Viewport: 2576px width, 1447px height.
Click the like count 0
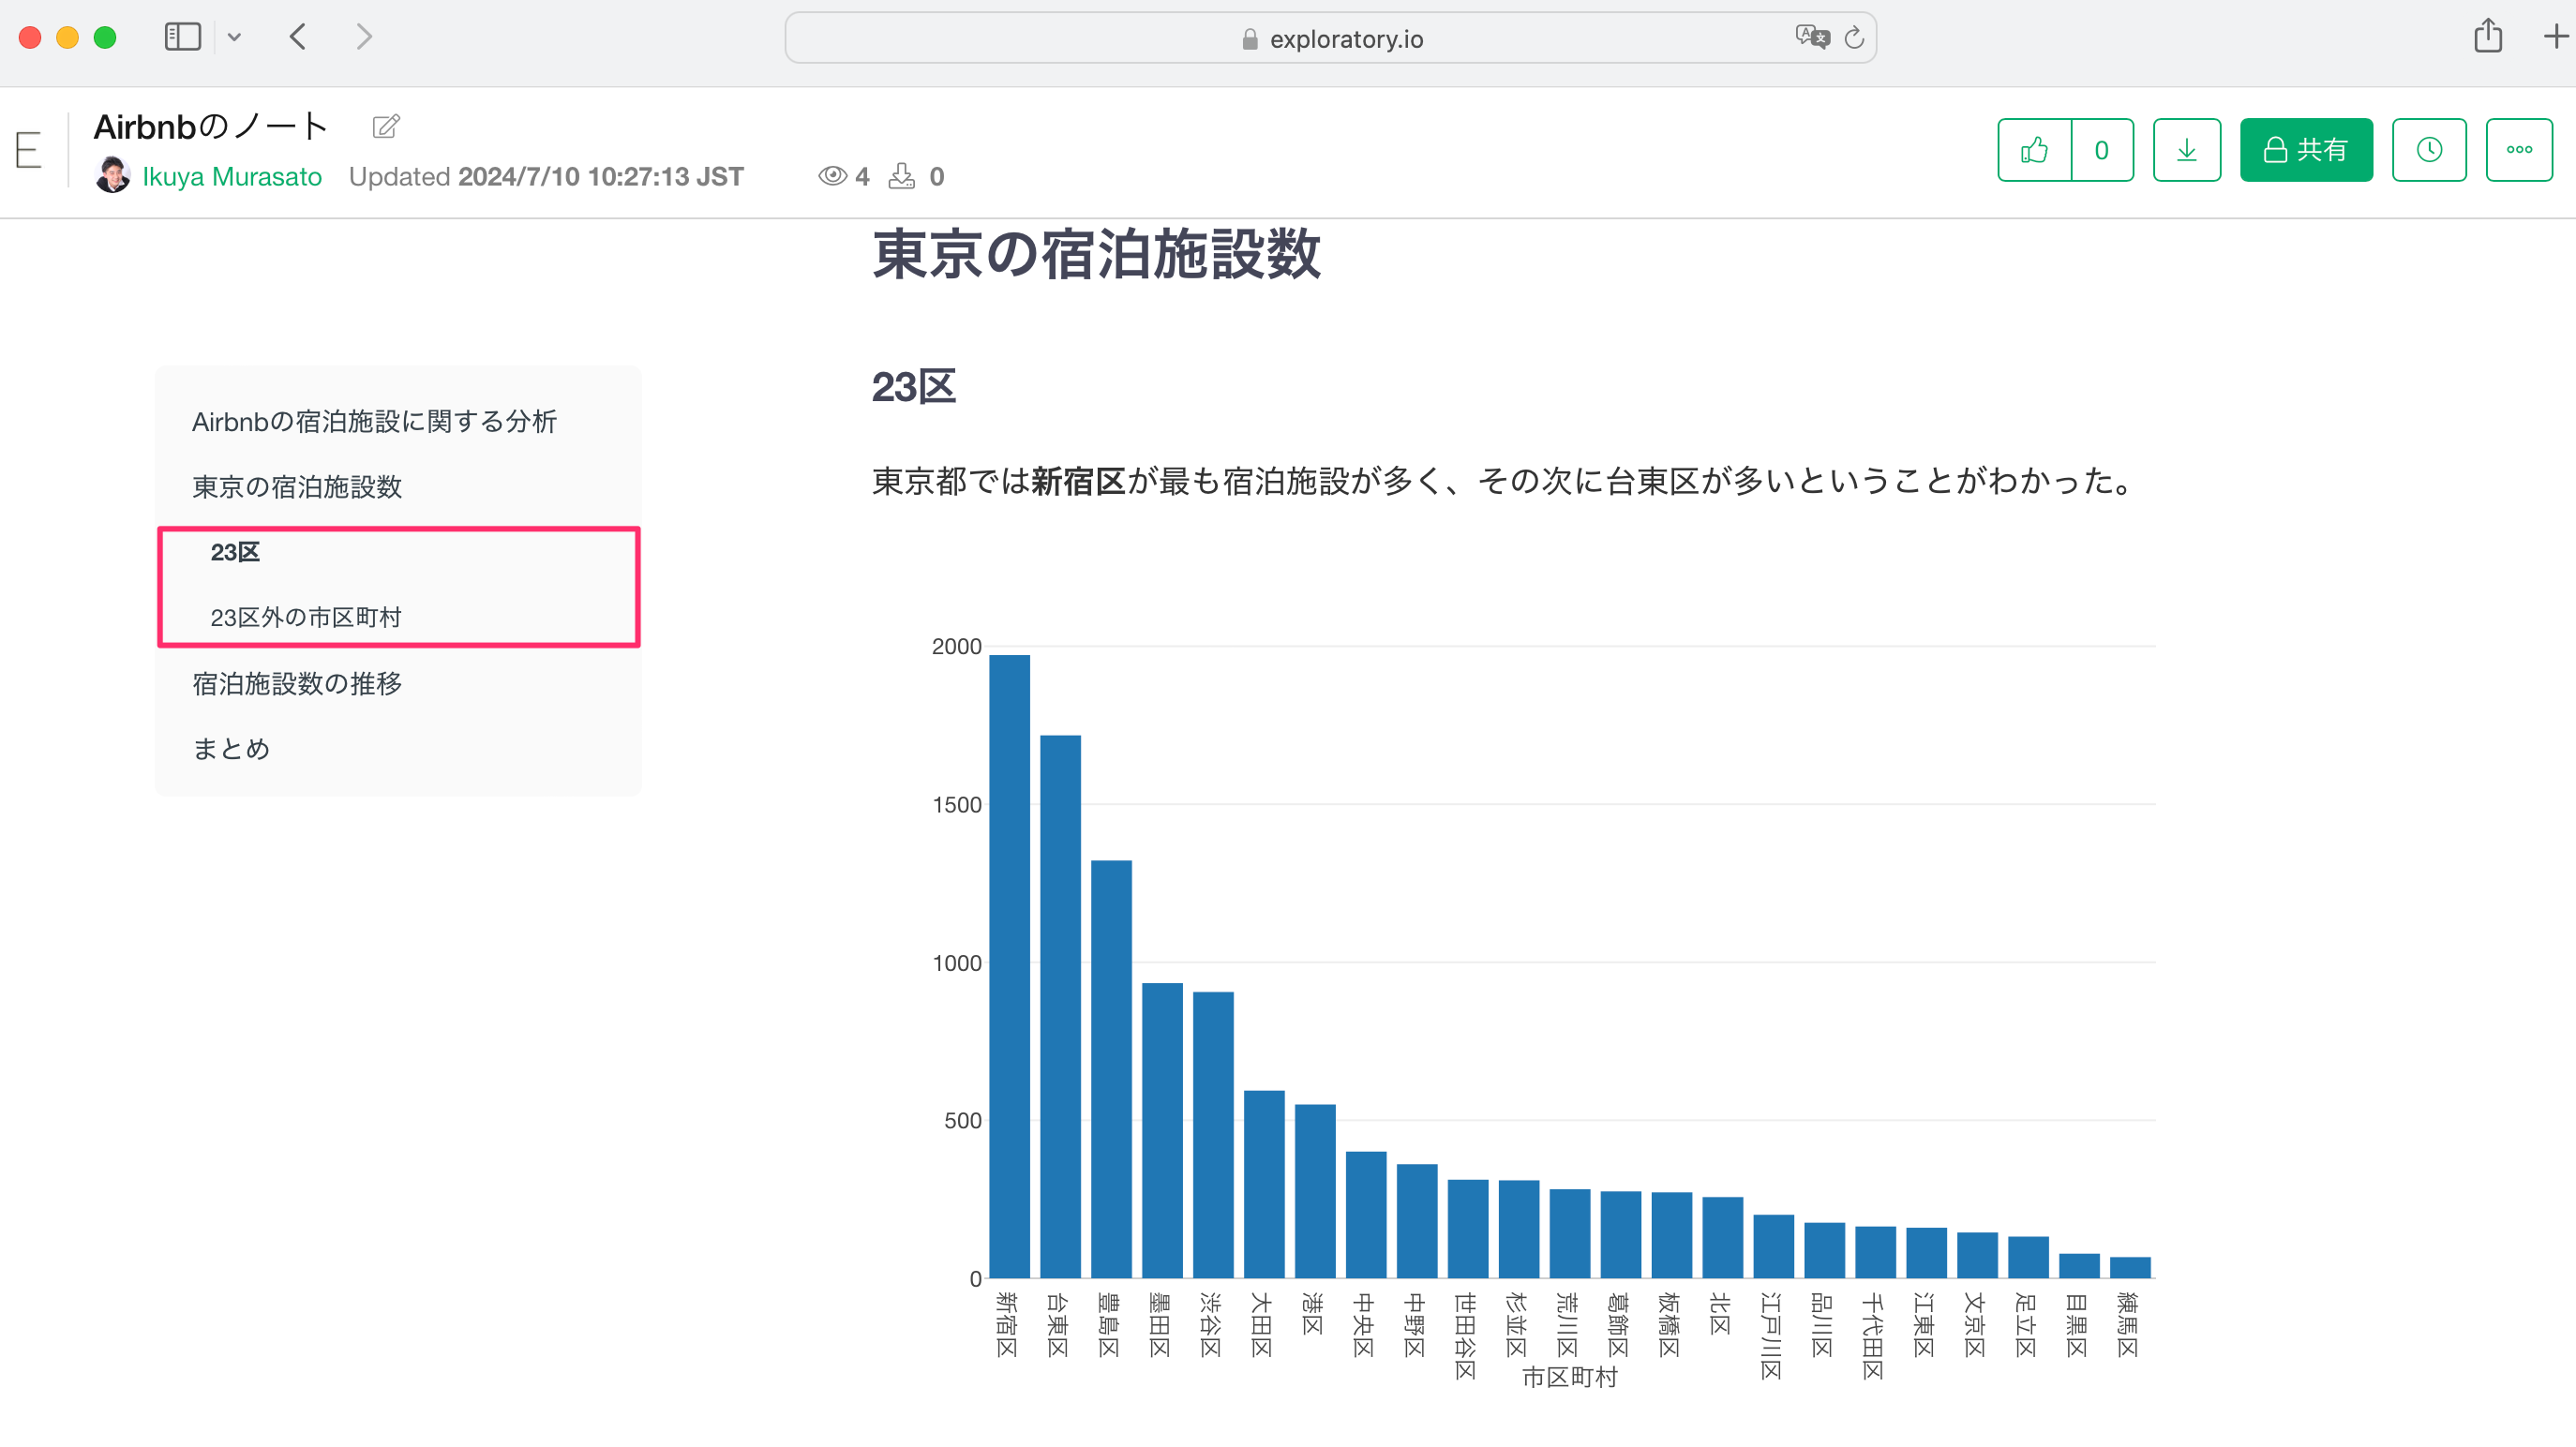pos(2102,150)
